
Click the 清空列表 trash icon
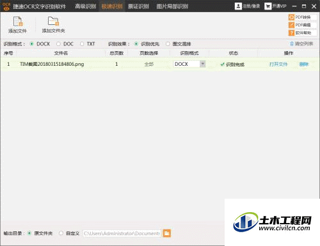click(x=292, y=44)
